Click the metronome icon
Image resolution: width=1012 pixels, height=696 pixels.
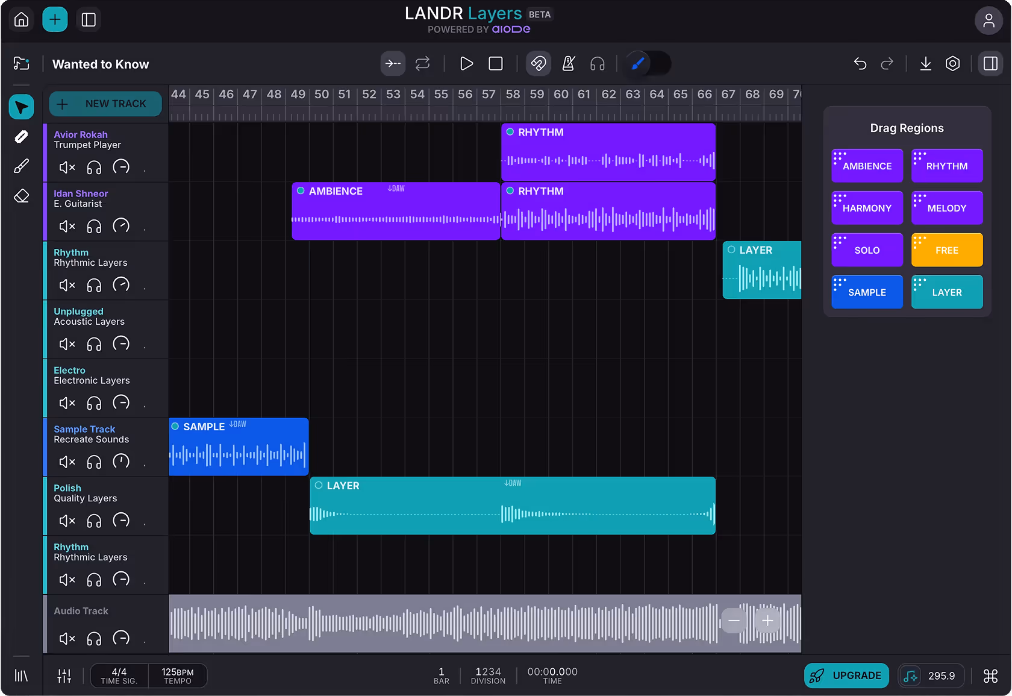point(568,64)
